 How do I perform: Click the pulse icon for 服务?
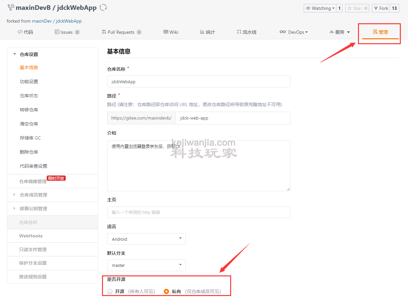331,32
